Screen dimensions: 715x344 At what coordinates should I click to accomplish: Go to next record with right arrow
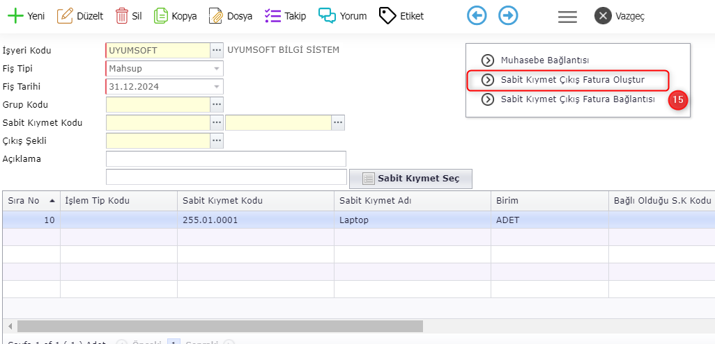[509, 16]
